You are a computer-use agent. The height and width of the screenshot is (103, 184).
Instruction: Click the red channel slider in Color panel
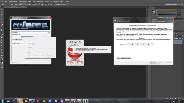[167, 10]
